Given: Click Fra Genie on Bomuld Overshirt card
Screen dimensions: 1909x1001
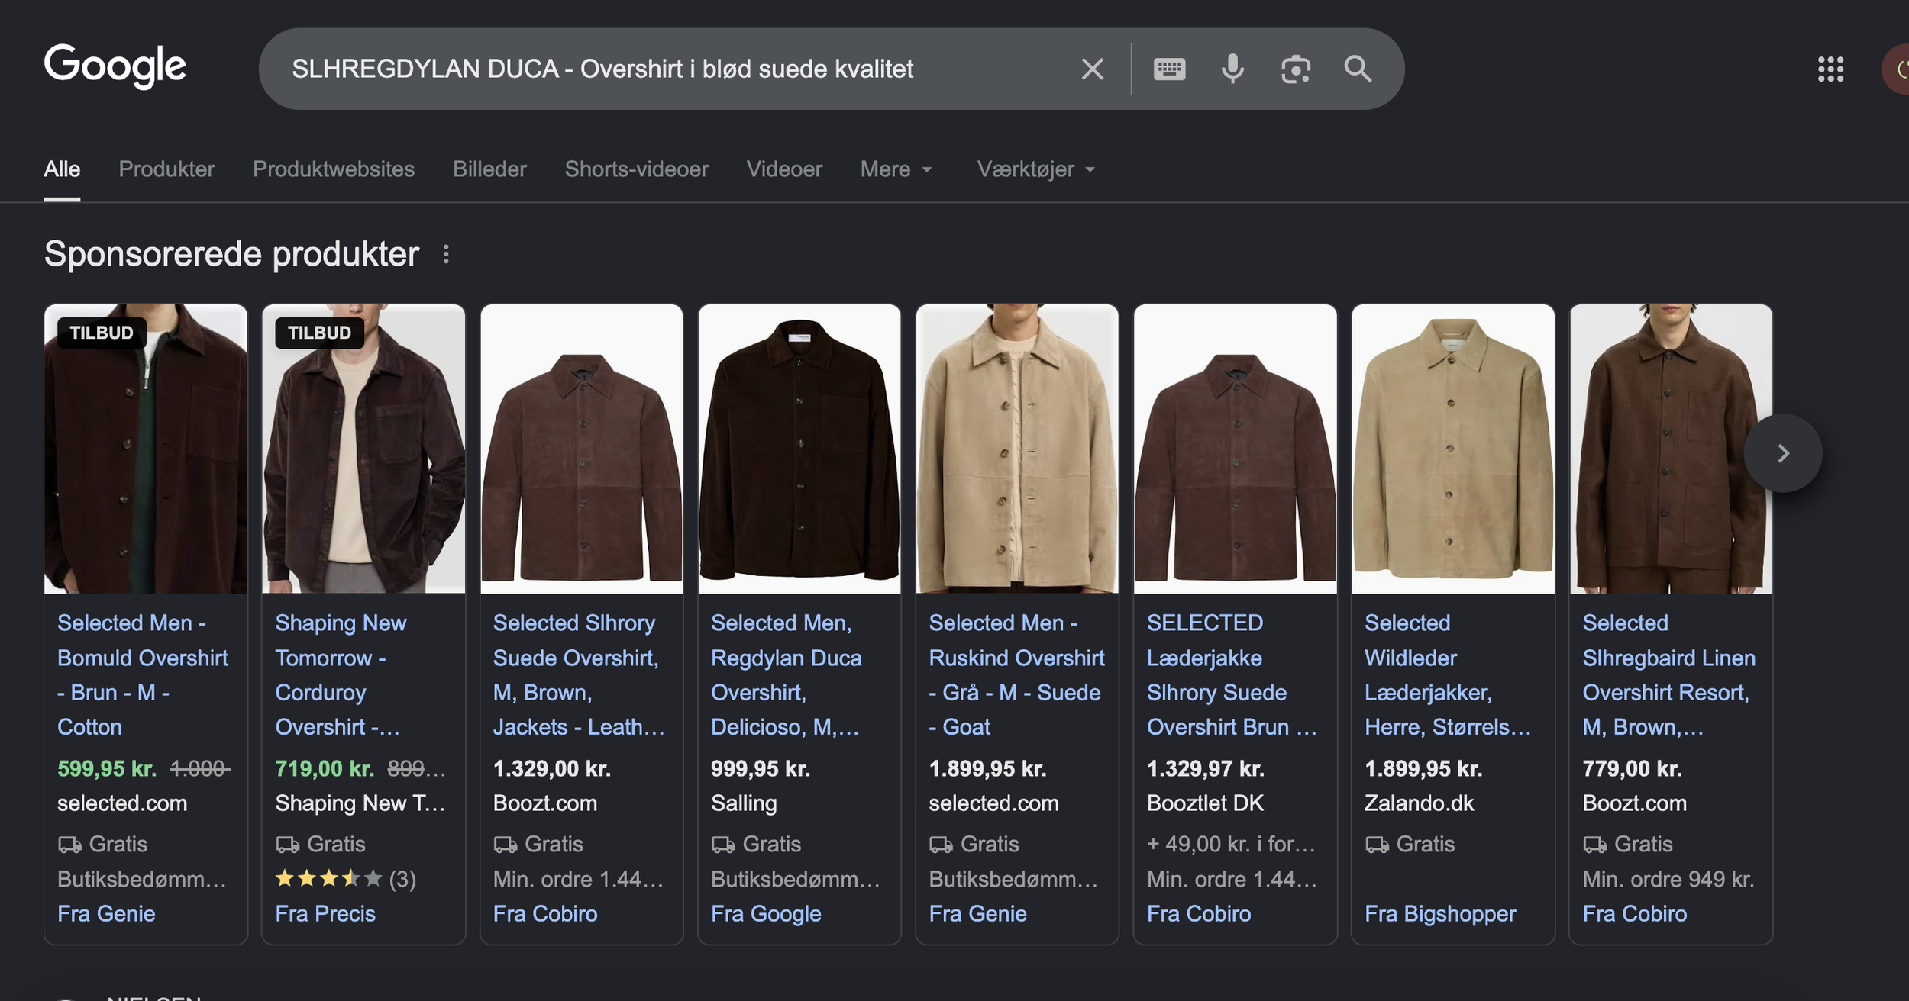Looking at the screenshot, I should tap(106, 914).
